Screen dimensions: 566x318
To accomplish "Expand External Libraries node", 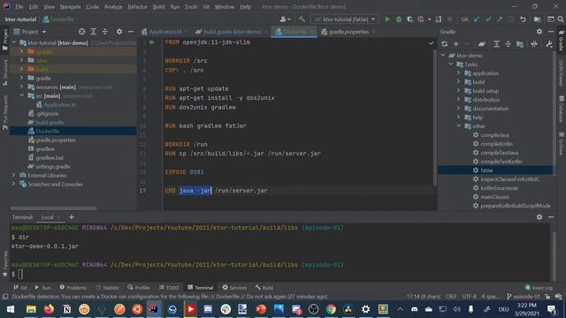I will 14,175.
